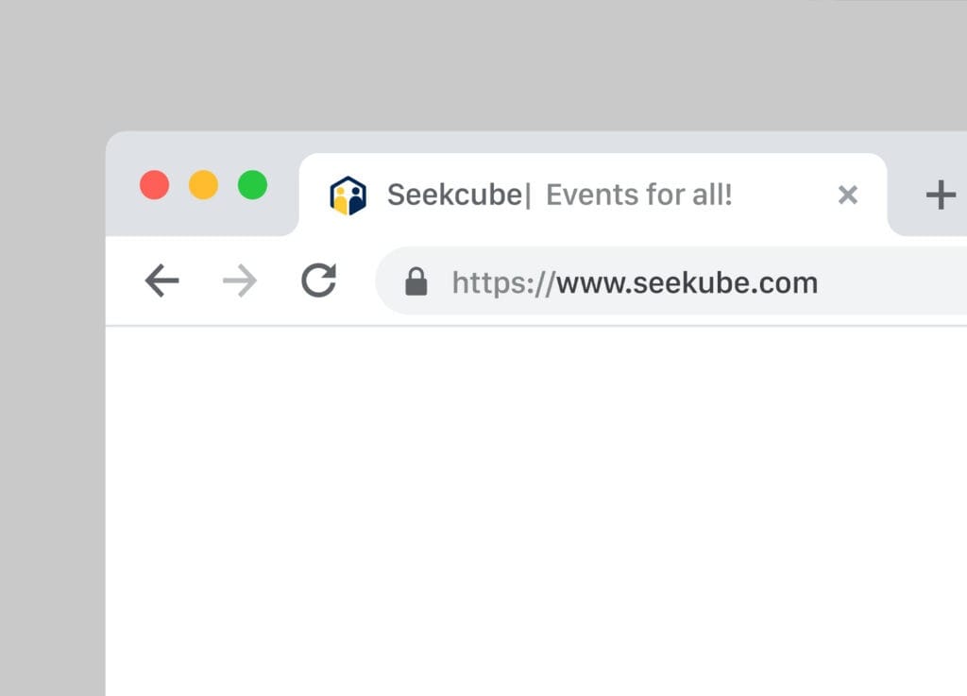View site security info via lock icon
Image resolution: width=967 pixels, height=696 pixels.
coord(416,281)
